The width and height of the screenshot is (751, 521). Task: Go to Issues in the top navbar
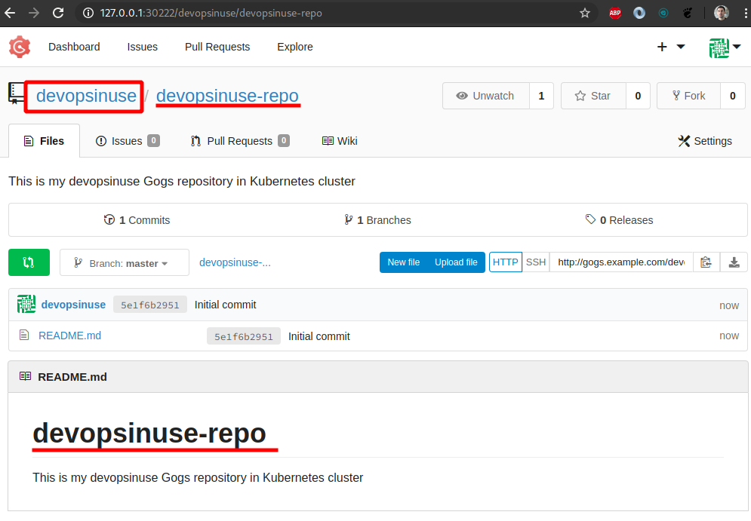142,47
